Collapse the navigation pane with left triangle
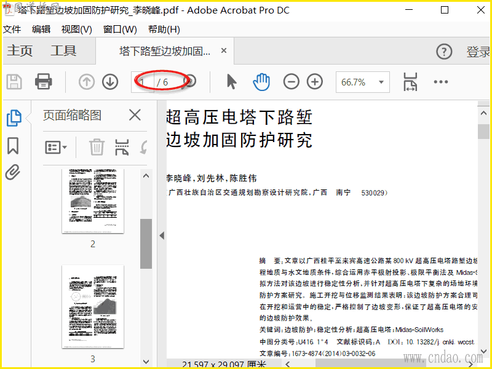The image size is (492, 369). pos(162,236)
